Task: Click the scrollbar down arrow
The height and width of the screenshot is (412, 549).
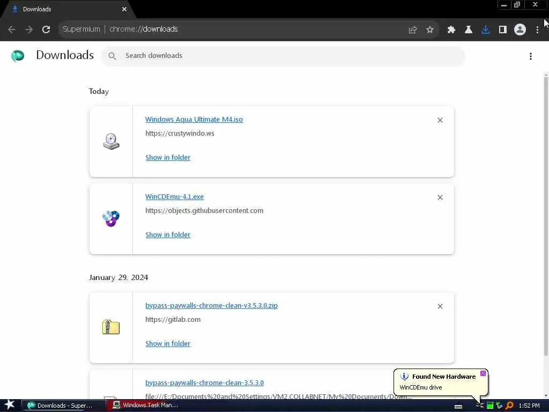Action: pyautogui.click(x=546, y=396)
